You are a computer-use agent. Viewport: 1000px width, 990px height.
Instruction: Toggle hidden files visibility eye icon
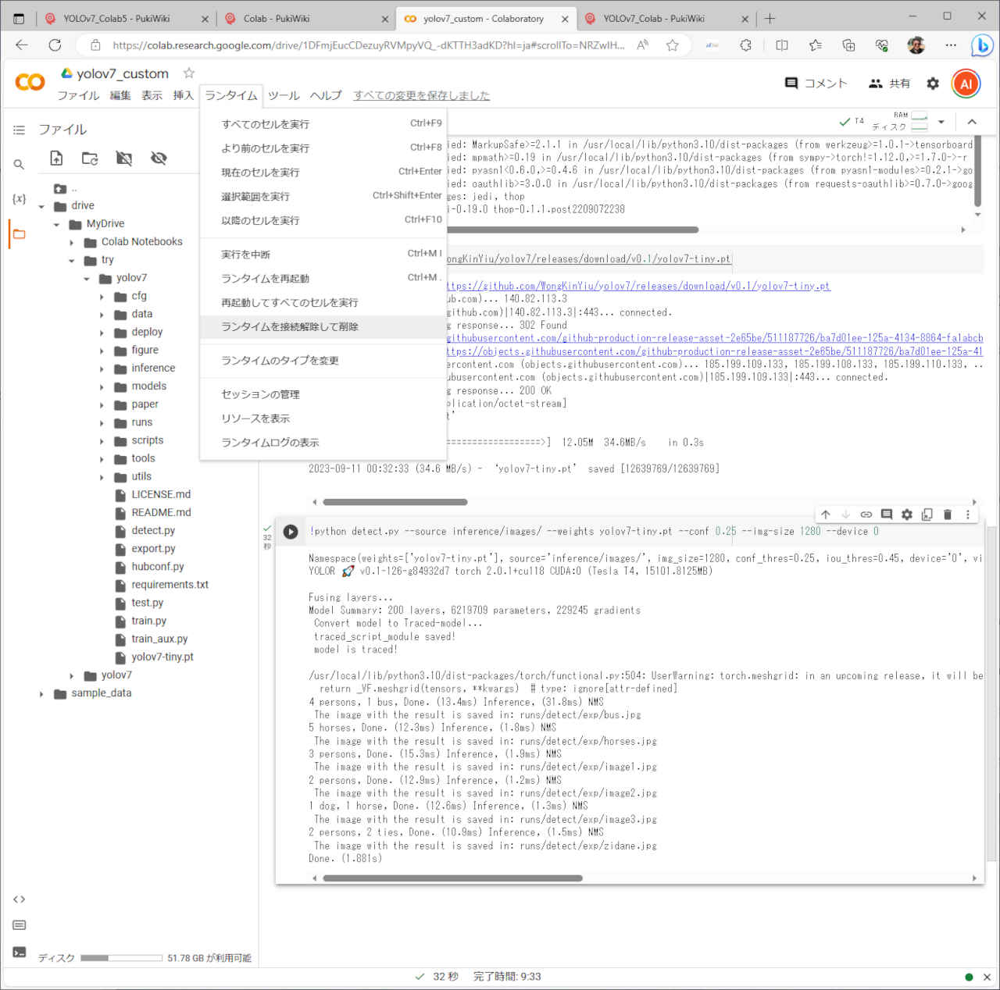159,158
